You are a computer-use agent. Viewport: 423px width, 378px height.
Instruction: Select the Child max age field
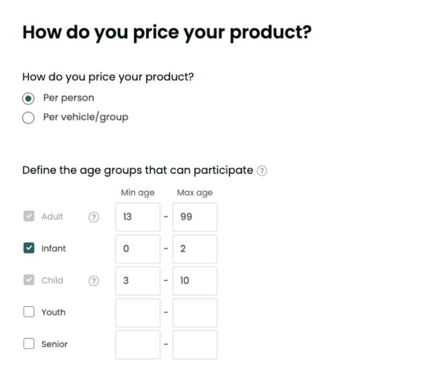click(195, 281)
